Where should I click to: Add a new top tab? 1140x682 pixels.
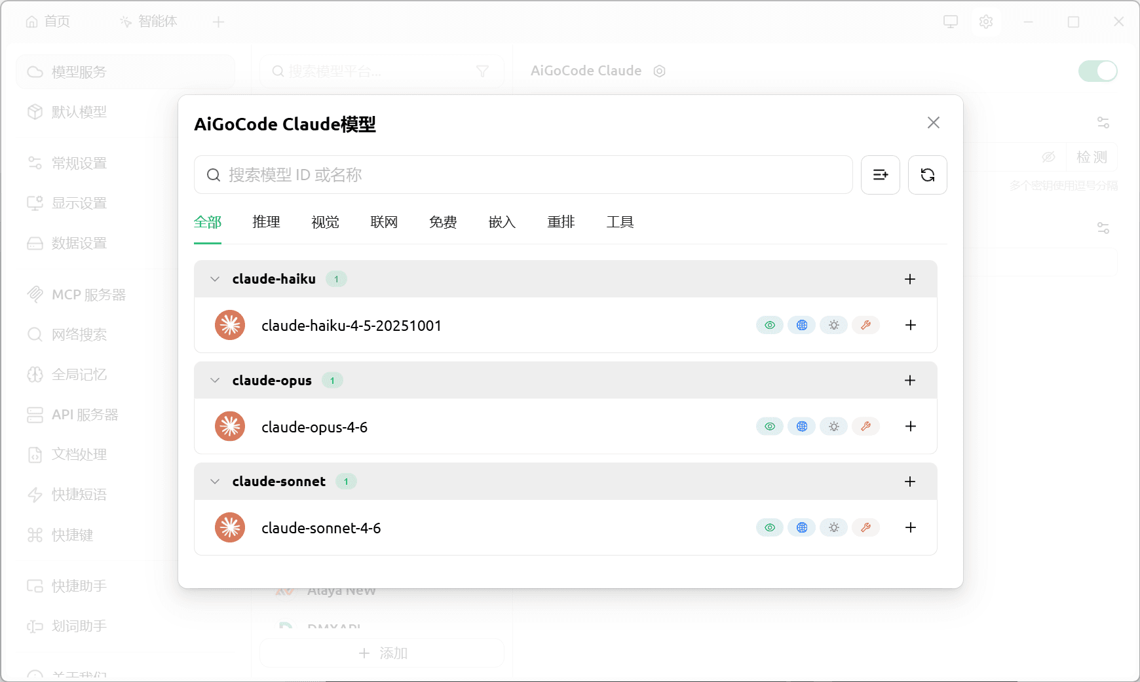(x=219, y=22)
